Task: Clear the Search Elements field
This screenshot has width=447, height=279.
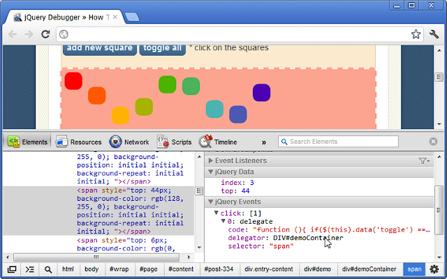Action: pyautogui.click(x=433, y=142)
